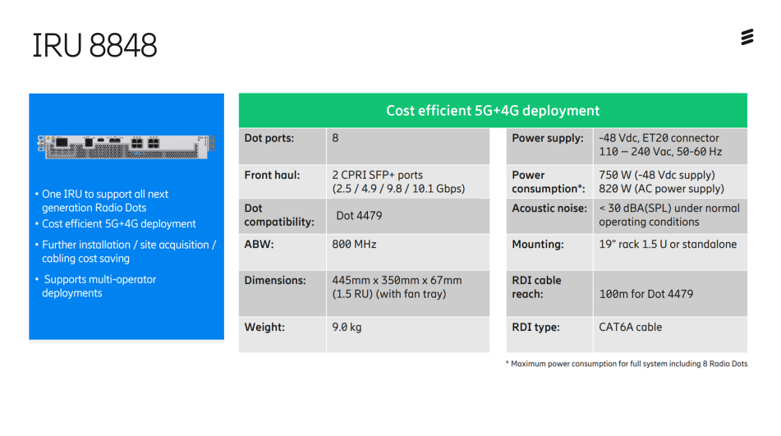Click the 'Dot ports:' label cell
Viewport: 781px width, 436px height.
click(x=283, y=146)
